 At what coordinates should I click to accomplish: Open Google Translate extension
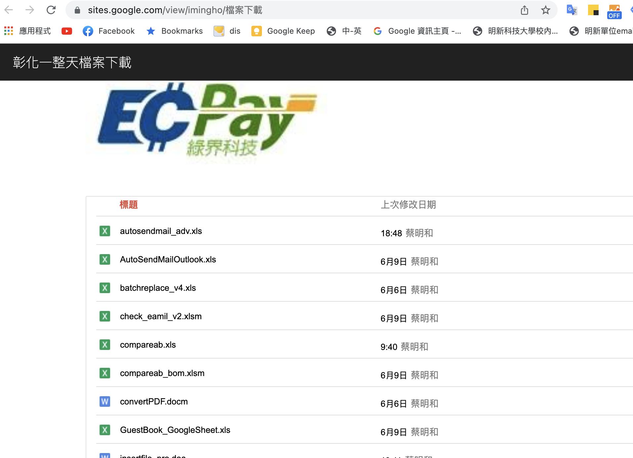(x=572, y=10)
